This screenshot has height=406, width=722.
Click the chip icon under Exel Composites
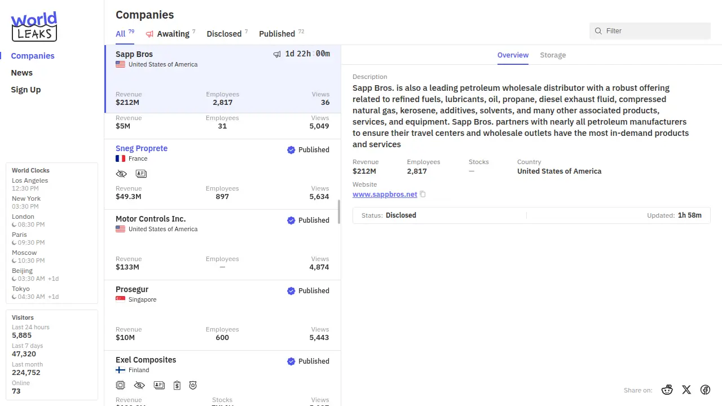tap(120, 385)
